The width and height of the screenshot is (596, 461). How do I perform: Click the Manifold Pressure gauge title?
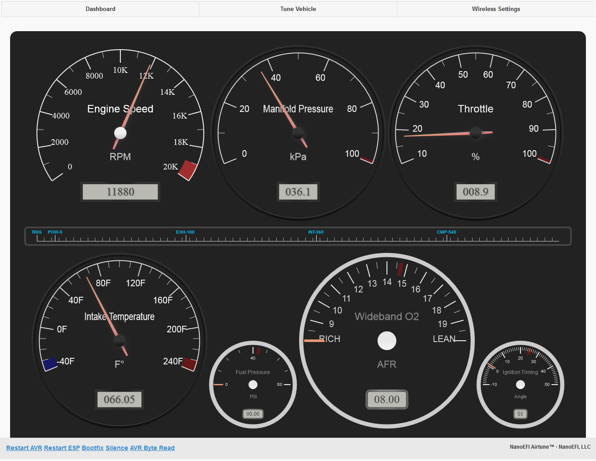point(298,109)
